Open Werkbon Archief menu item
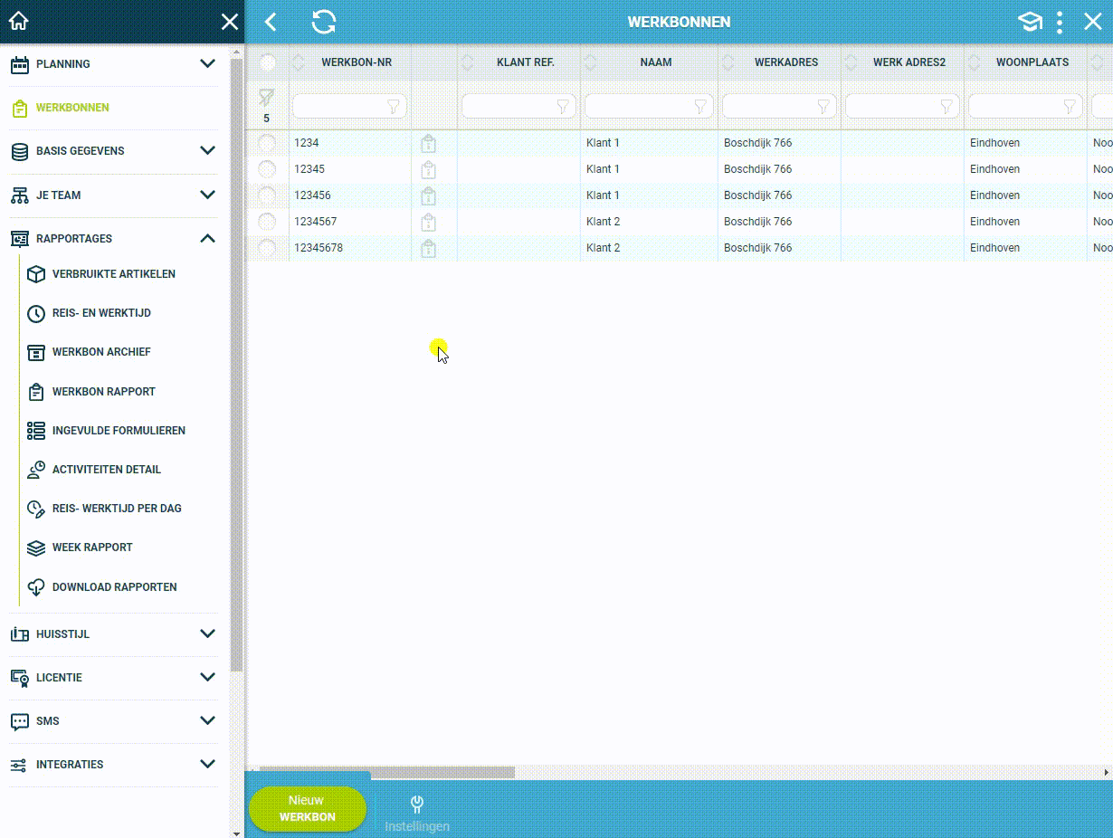 (x=101, y=352)
